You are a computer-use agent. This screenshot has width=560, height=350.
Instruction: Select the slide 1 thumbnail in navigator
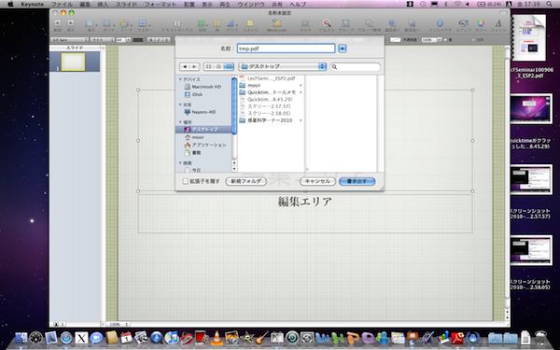(73, 63)
